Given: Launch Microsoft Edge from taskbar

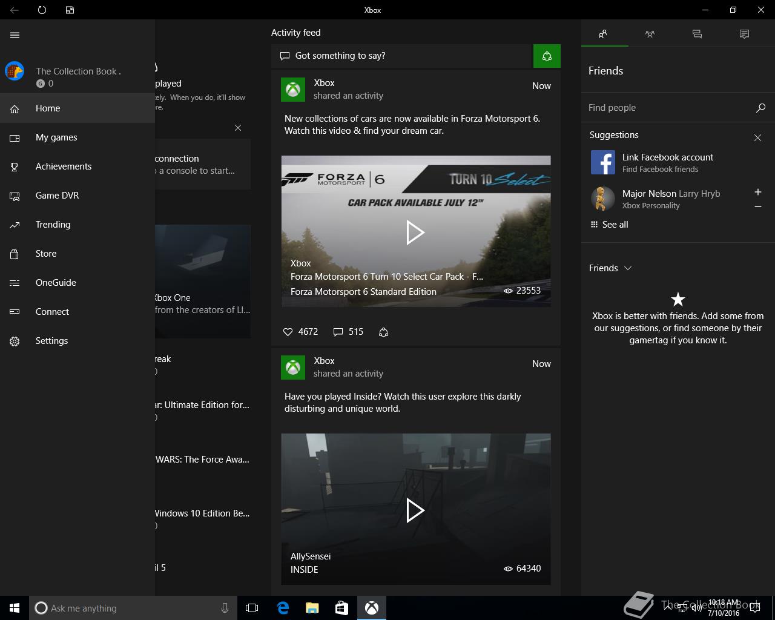Looking at the screenshot, I should pyautogui.click(x=283, y=608).
